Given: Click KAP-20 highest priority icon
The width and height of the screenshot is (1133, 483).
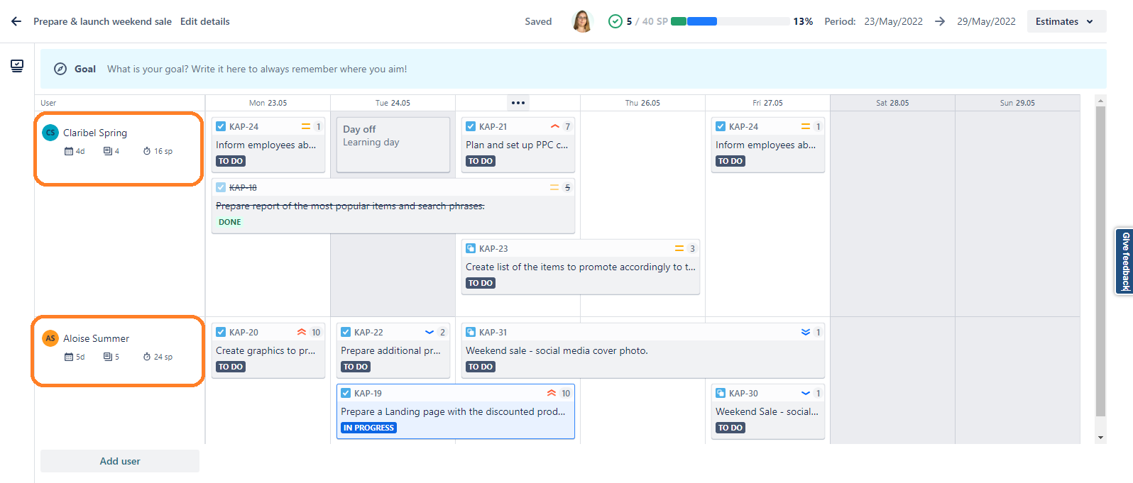Looking at the screenshot, I should (x=302, y=332).
